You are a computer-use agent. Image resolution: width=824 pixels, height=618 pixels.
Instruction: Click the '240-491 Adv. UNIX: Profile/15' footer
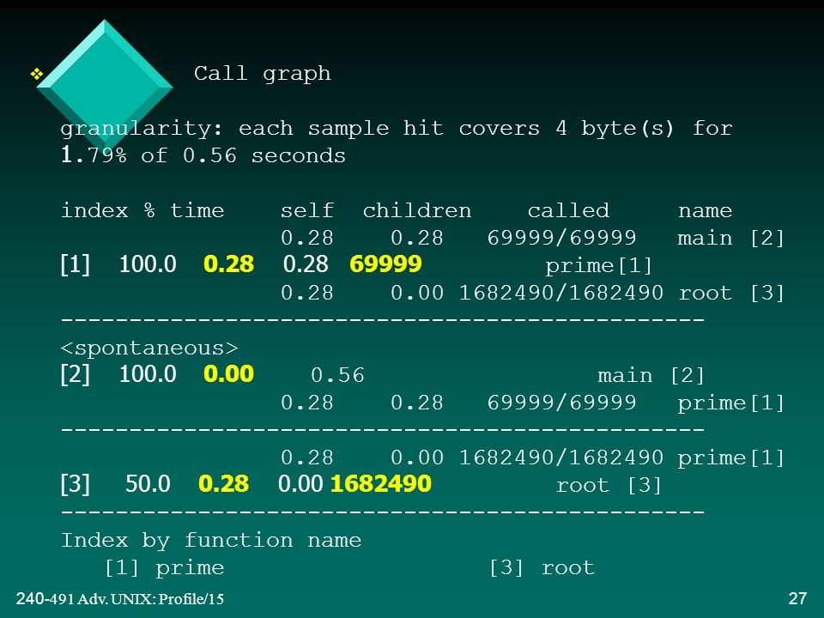tap(120, 598)
